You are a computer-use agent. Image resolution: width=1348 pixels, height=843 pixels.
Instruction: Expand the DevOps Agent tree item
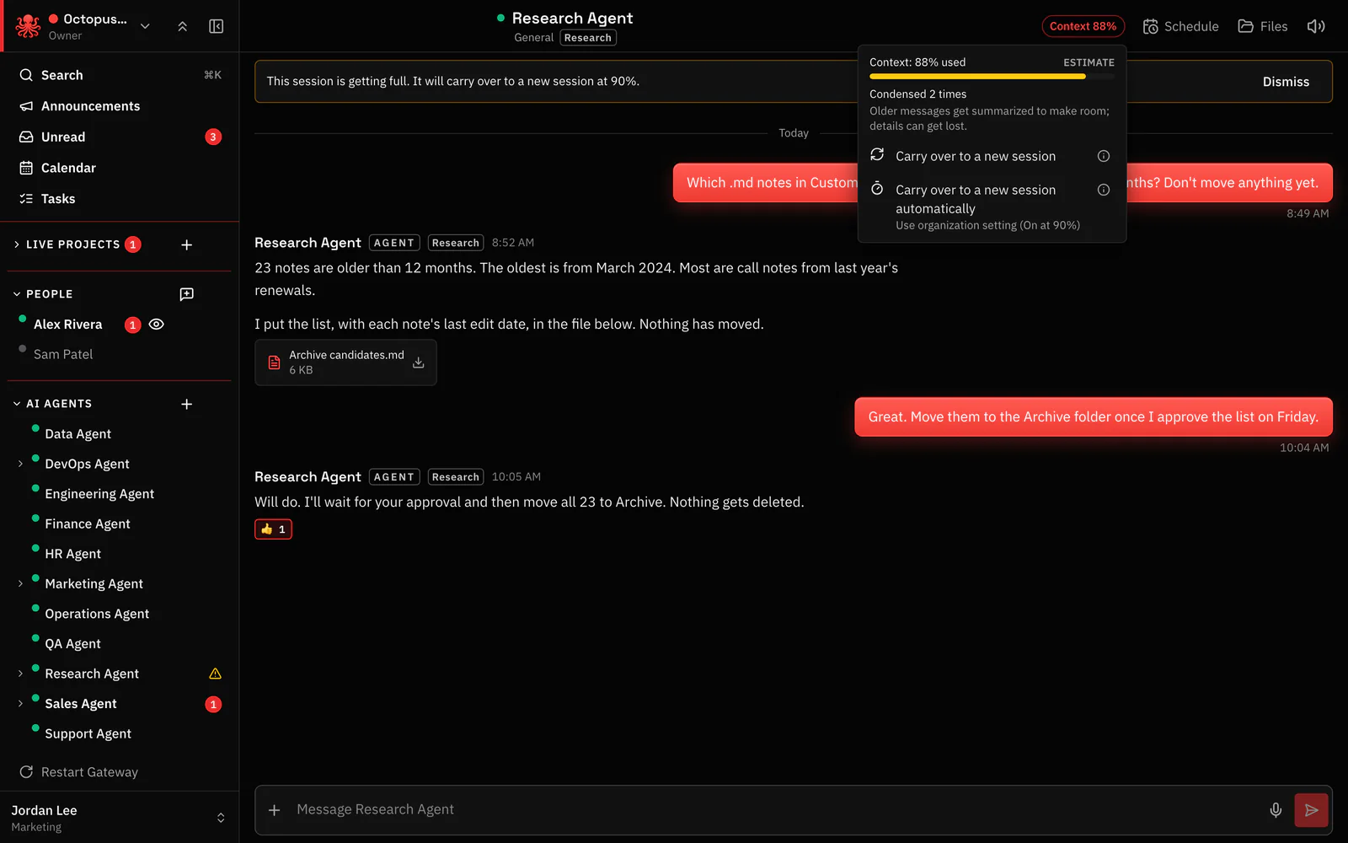[x=20, y=464]
